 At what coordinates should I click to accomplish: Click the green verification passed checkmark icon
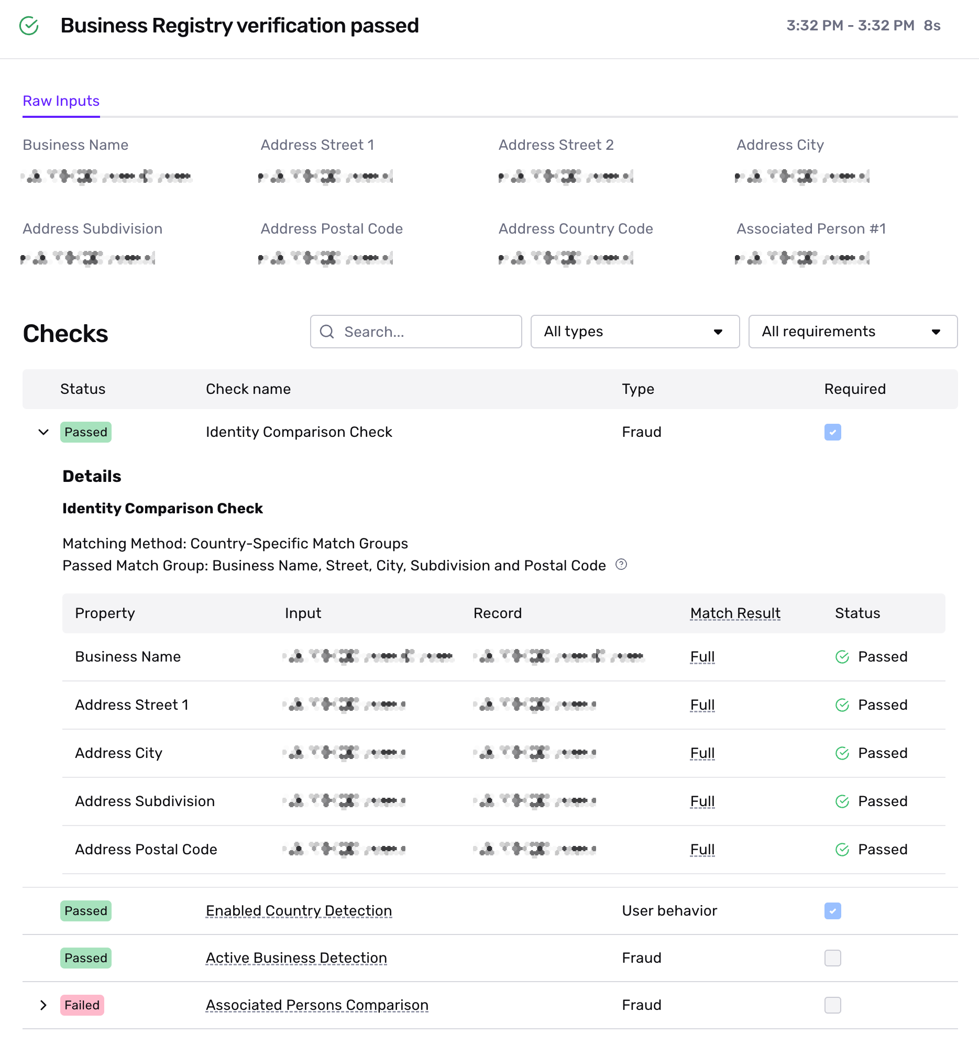(29, 26)
